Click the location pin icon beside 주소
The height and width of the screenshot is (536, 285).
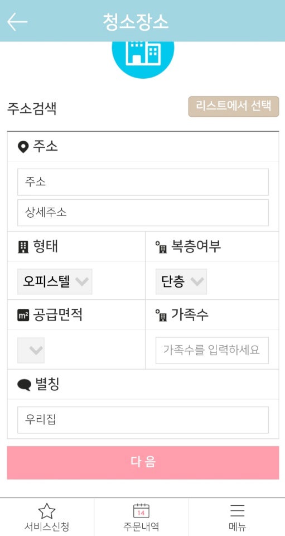22,147
